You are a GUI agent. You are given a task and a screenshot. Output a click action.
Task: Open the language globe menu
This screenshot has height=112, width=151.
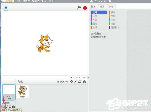pyautogui.click(x=19, y=1)
